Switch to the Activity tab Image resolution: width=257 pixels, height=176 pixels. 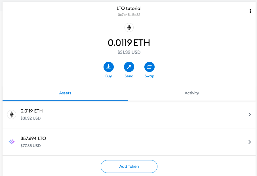tap(191, 93)
